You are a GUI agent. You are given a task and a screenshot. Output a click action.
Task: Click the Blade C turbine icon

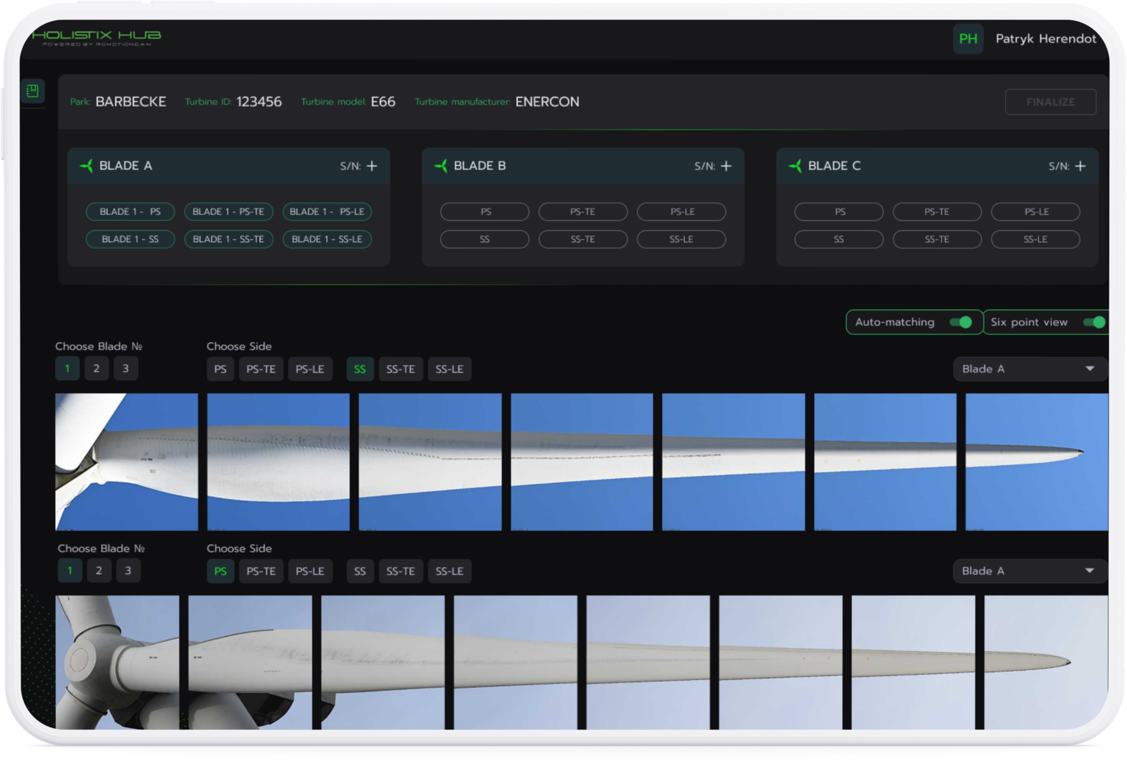point(796,166)
